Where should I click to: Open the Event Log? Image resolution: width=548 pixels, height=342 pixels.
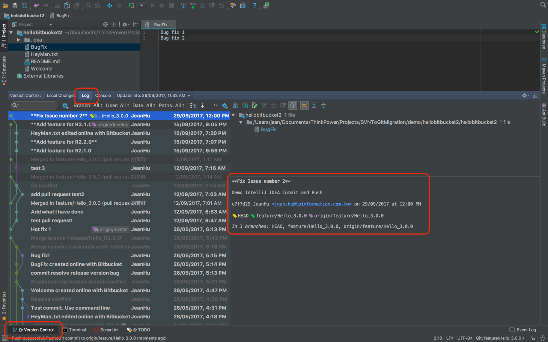[522, 330]
